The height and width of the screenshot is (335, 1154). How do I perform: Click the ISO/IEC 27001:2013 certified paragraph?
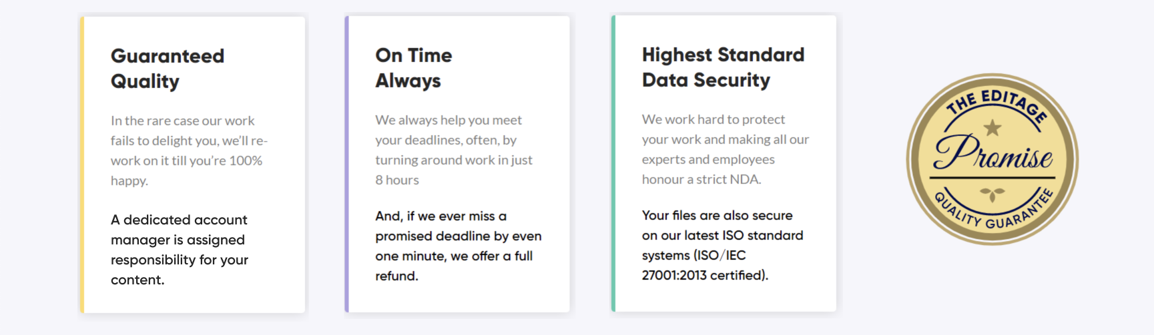723,245
